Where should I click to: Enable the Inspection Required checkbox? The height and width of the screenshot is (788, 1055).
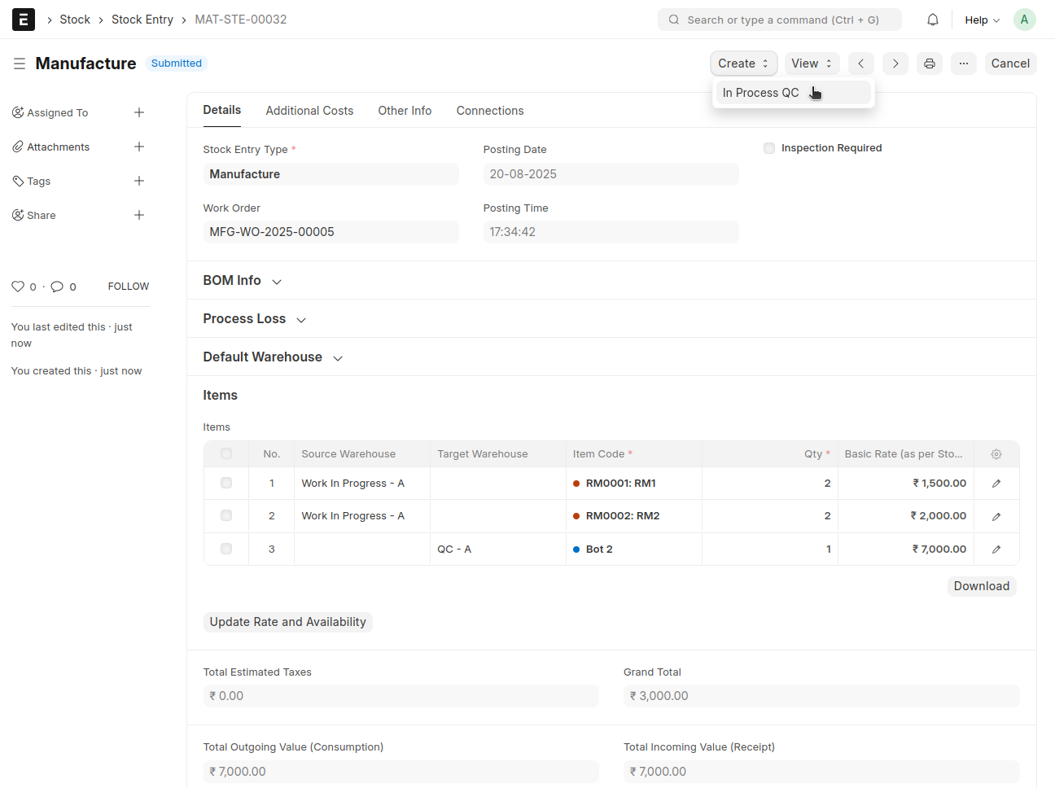[769, 148]
